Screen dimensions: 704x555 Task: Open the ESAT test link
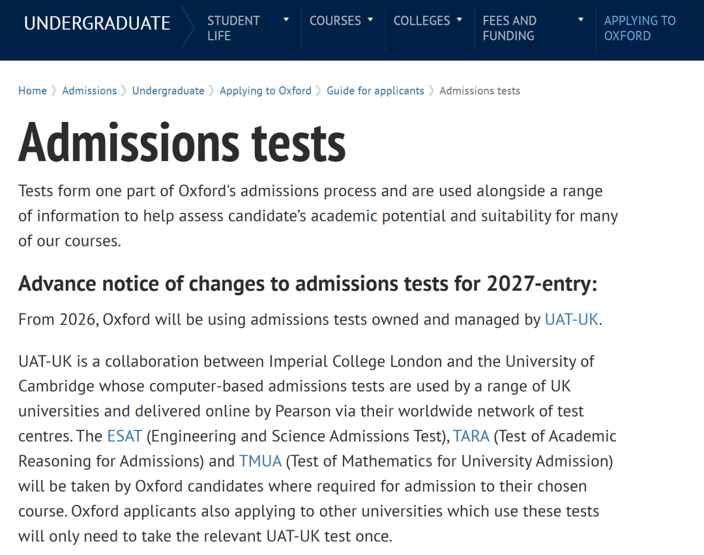click(124, 436)
